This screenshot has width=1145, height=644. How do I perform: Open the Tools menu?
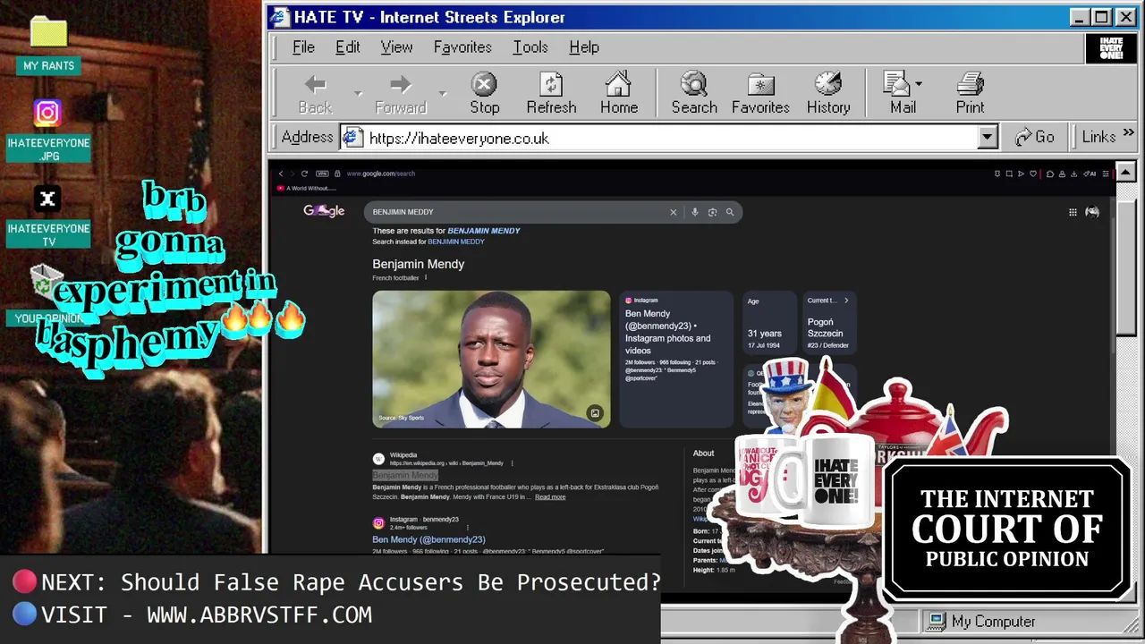(x=530, y=47)
